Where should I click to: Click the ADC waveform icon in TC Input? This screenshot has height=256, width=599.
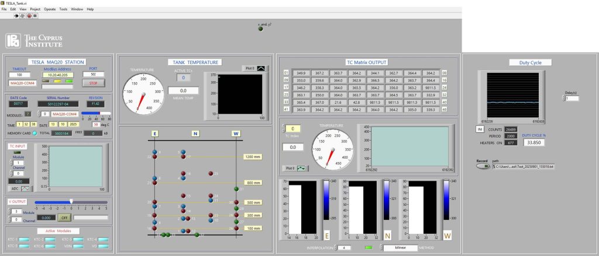26,188
